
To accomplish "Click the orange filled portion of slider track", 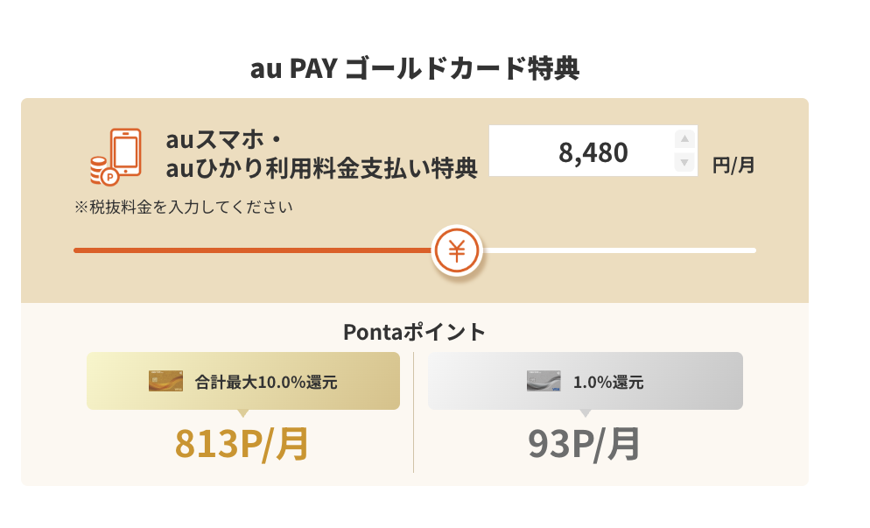I will coord(254,250).
